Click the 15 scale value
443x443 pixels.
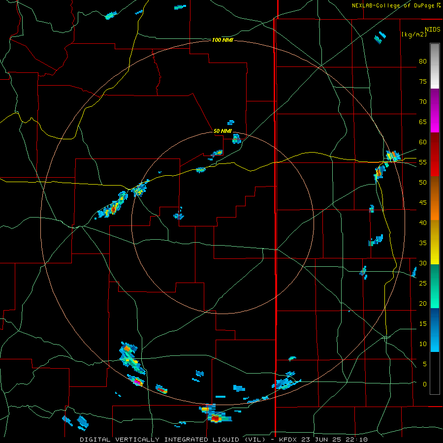423,324
